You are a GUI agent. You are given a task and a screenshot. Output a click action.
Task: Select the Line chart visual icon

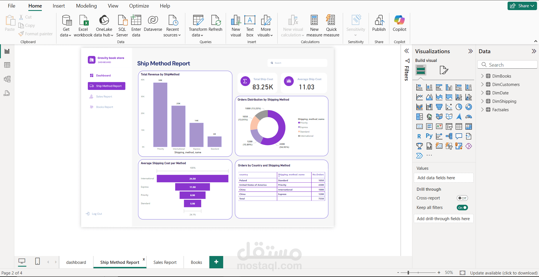(x=419, y=97)
